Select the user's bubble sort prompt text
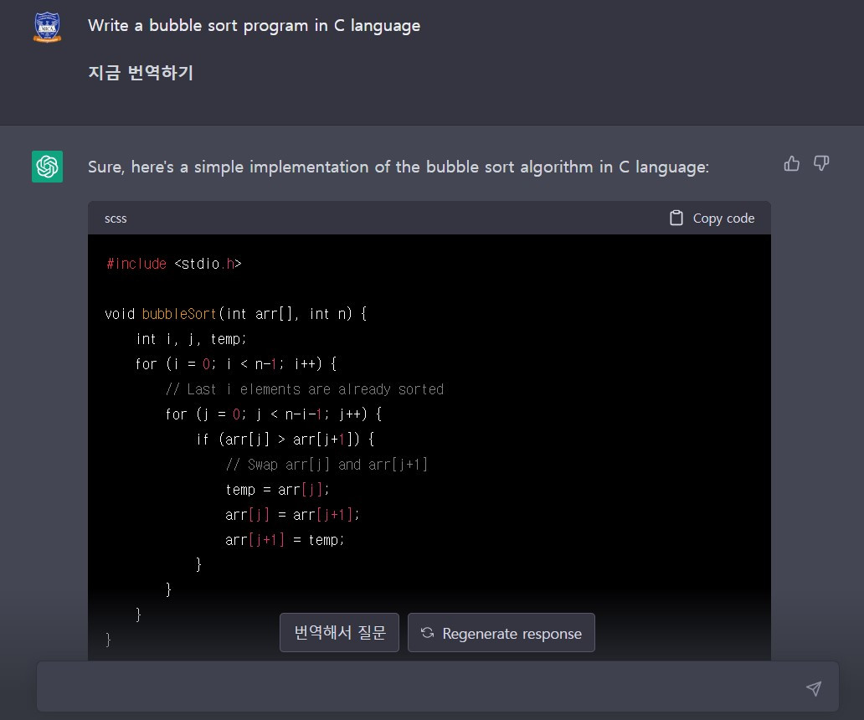This screenshot has width=864, height=720. (253, 25)
